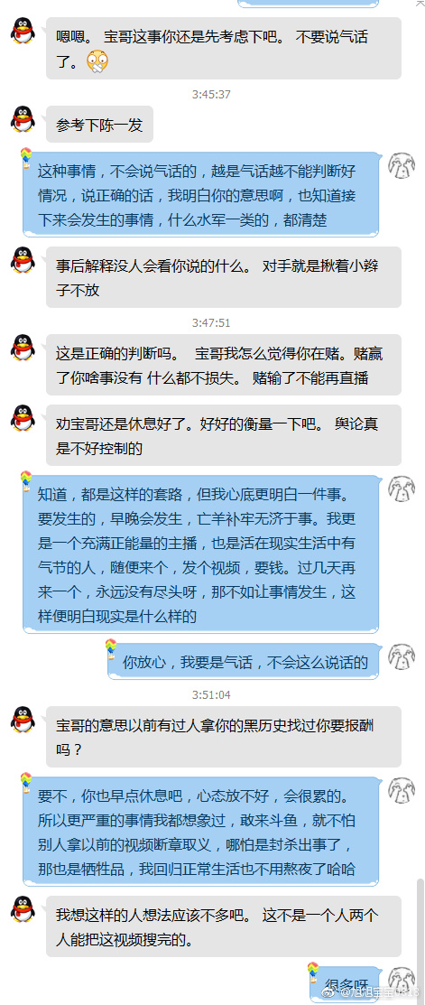Click balloon decoration on 知道，都是这样的套路 bubble
The height and width of the screenshot is (1005, 425).
pos(26,480)
